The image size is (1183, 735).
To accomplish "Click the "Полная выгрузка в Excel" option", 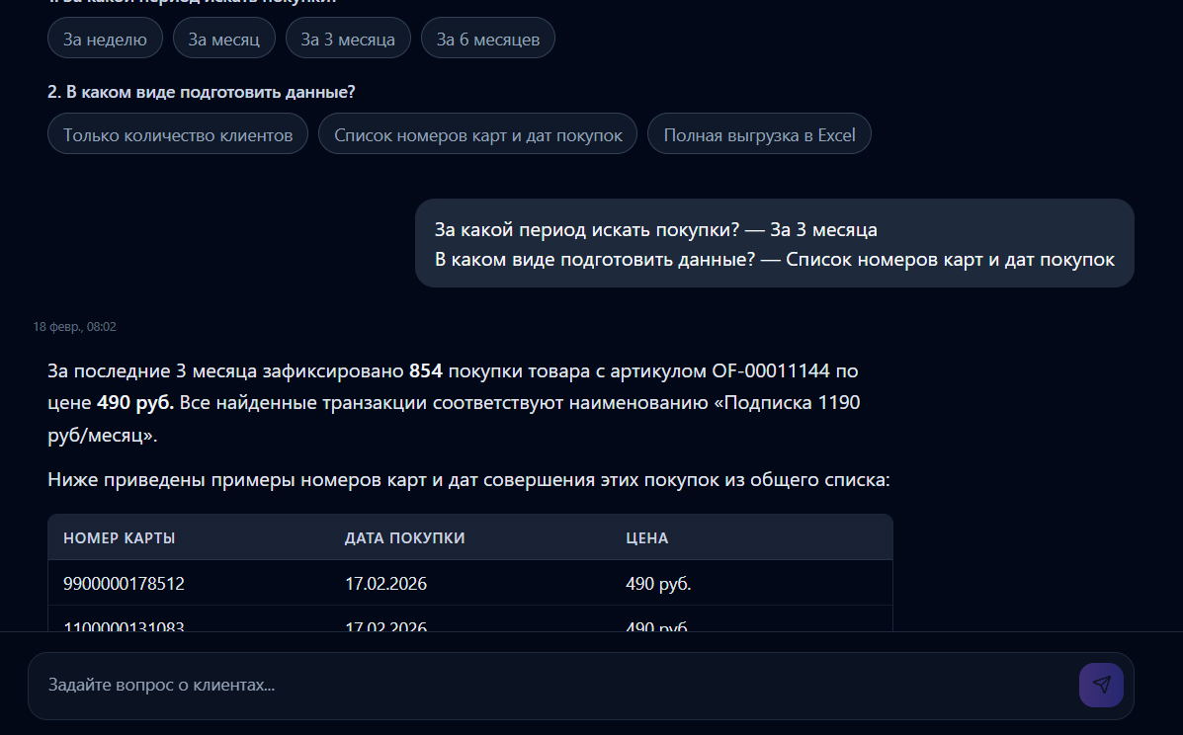I will (x=759, y=134).
